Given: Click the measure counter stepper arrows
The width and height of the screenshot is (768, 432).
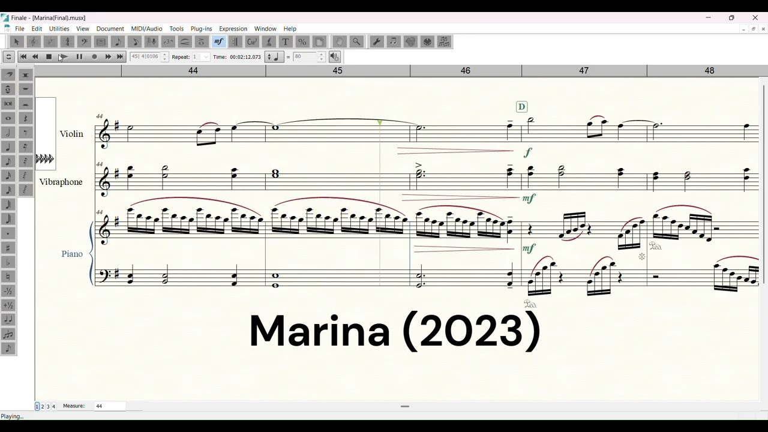Looking at the screenshot, I should pyautogui.click(x=165, y=57).
